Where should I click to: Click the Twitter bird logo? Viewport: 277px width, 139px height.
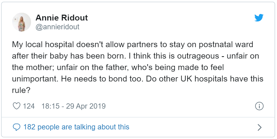[259, 18]
